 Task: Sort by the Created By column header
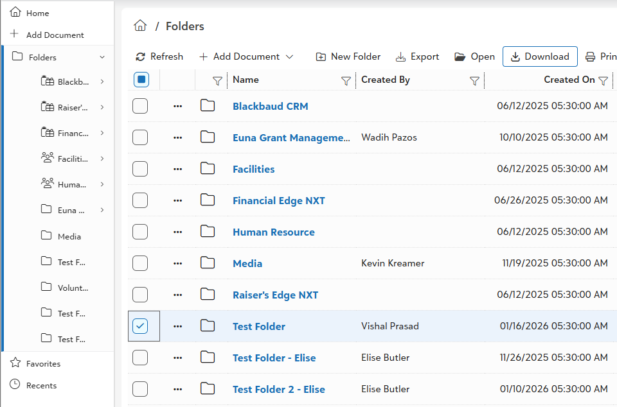[x=386, y=80]
